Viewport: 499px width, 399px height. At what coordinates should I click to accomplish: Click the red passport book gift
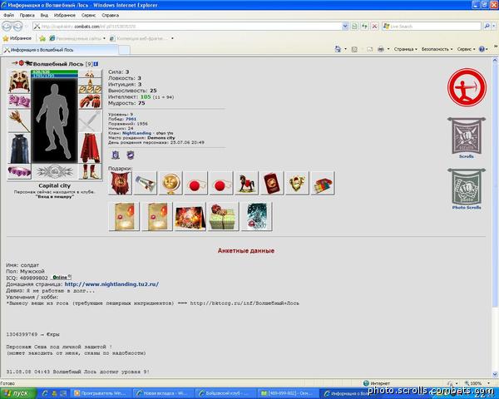click(x=272, y=183)
